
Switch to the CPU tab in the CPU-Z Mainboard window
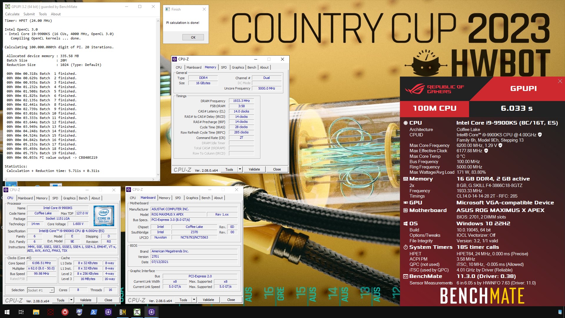(x=133, y=198)
